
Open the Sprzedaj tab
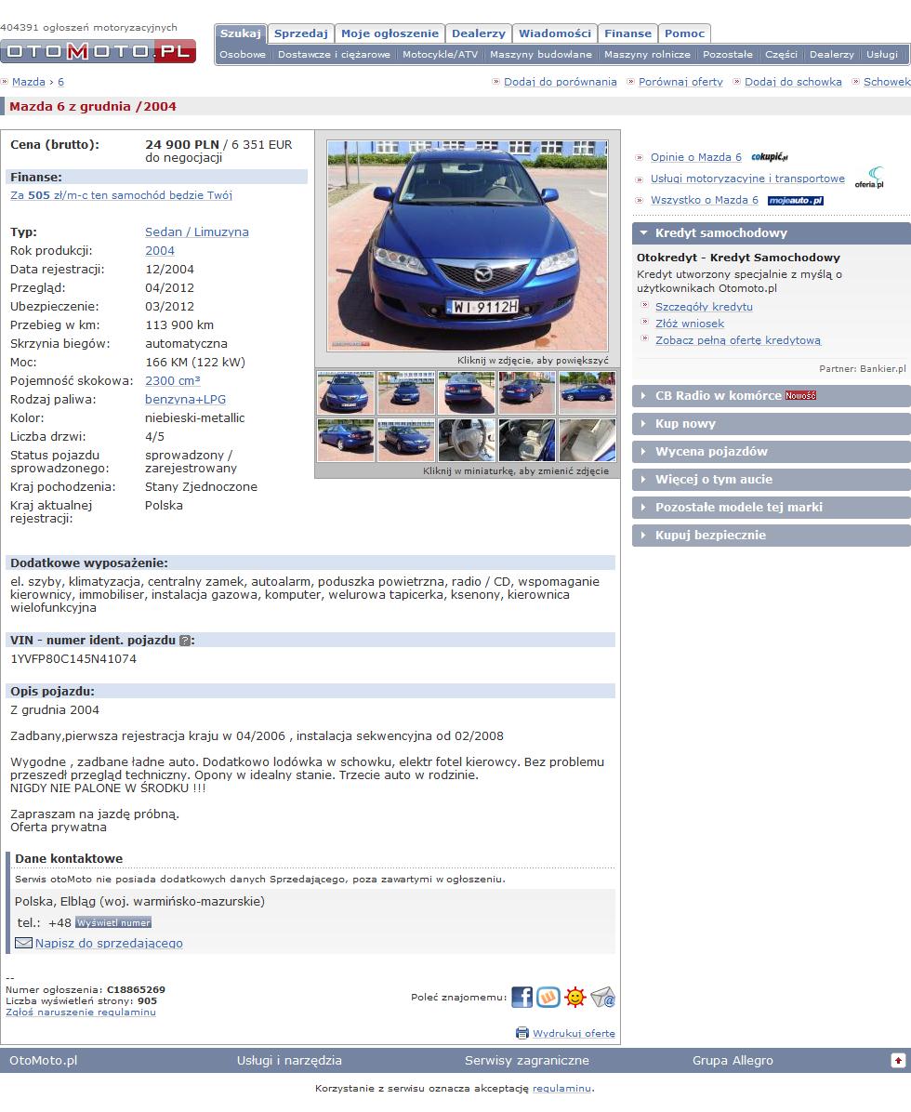click(x=301, y=33)
